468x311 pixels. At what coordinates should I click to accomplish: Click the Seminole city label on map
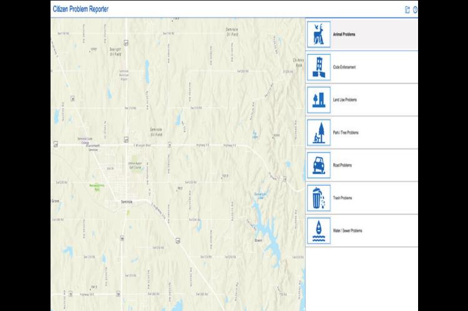(127, 202)
